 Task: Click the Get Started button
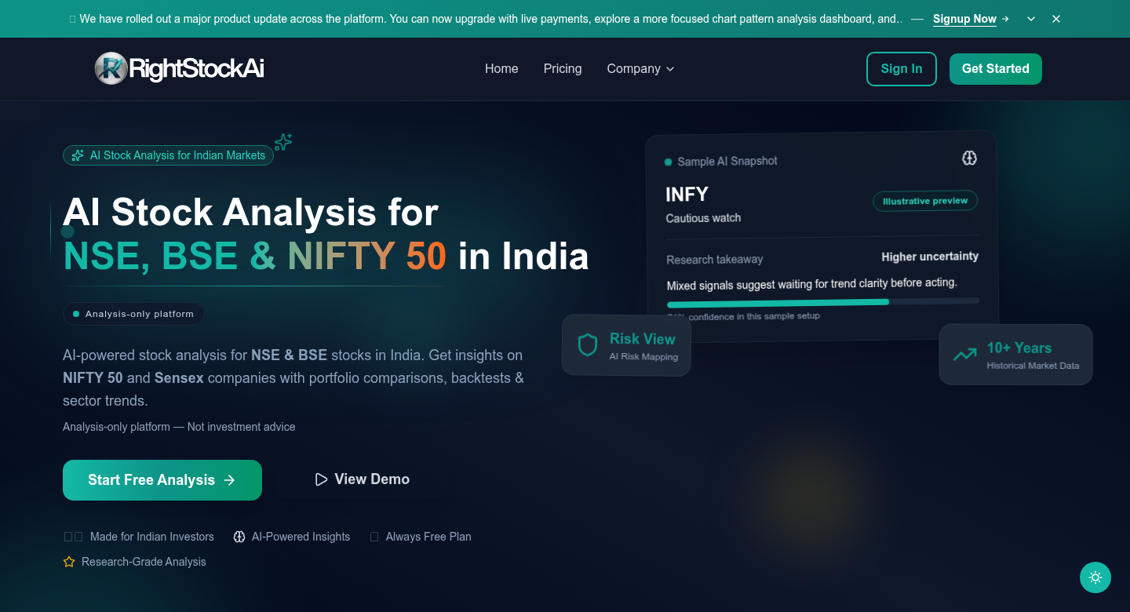pos(996,68)
